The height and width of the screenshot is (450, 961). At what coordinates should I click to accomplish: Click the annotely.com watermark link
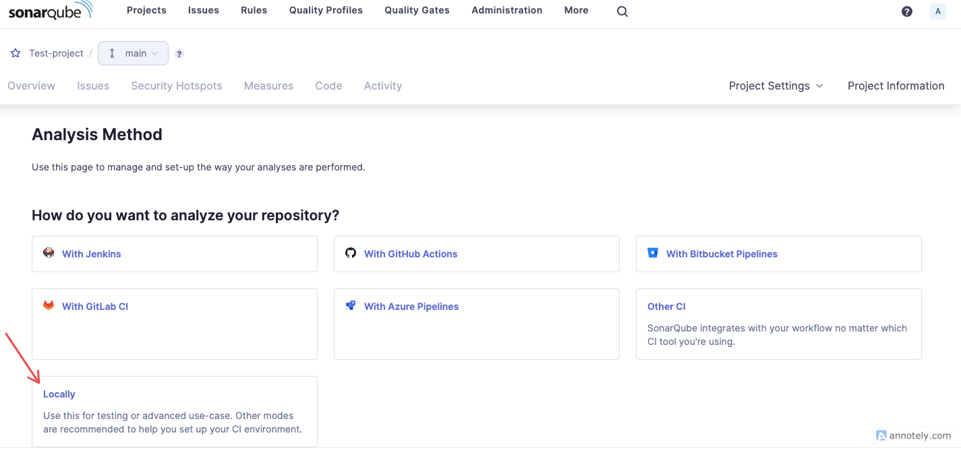point(912,435)
